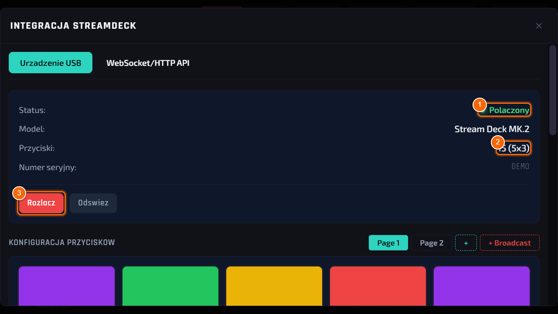The image size is (558, 314).
Task: Close the Integracja StreamDeck dialog
Action: [x=539, y=26]
